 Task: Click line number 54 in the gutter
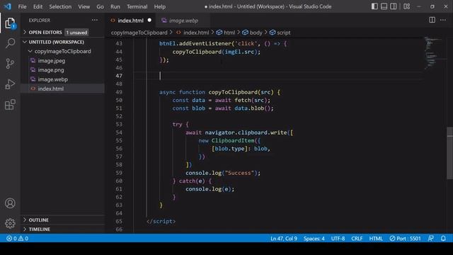pyautogui.click(x=119, y=132)
